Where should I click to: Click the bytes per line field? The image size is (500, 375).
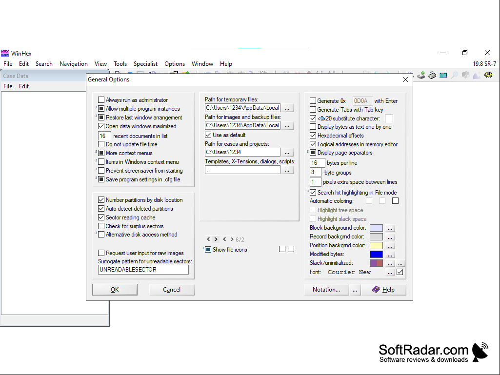[317, 163]
